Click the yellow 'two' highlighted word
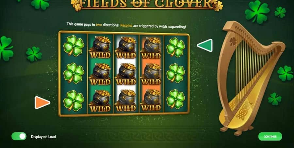The image size is (294, 148). [99, 24]
